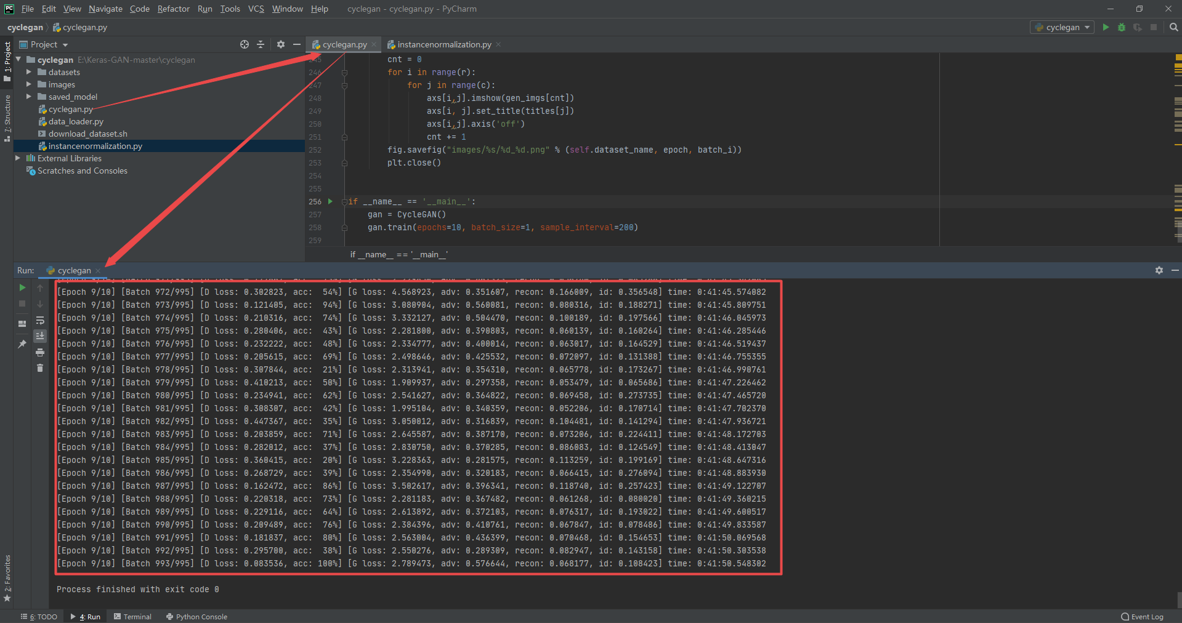
Task: Click the Search Everywhere magnifier icon
Action: [1173, 27]
